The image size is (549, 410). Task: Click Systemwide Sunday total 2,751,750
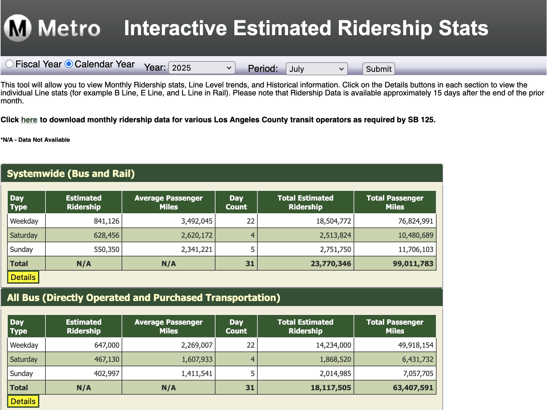click(x=336, y=249)
